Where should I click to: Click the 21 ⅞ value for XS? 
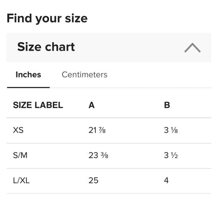click(97, 130)
